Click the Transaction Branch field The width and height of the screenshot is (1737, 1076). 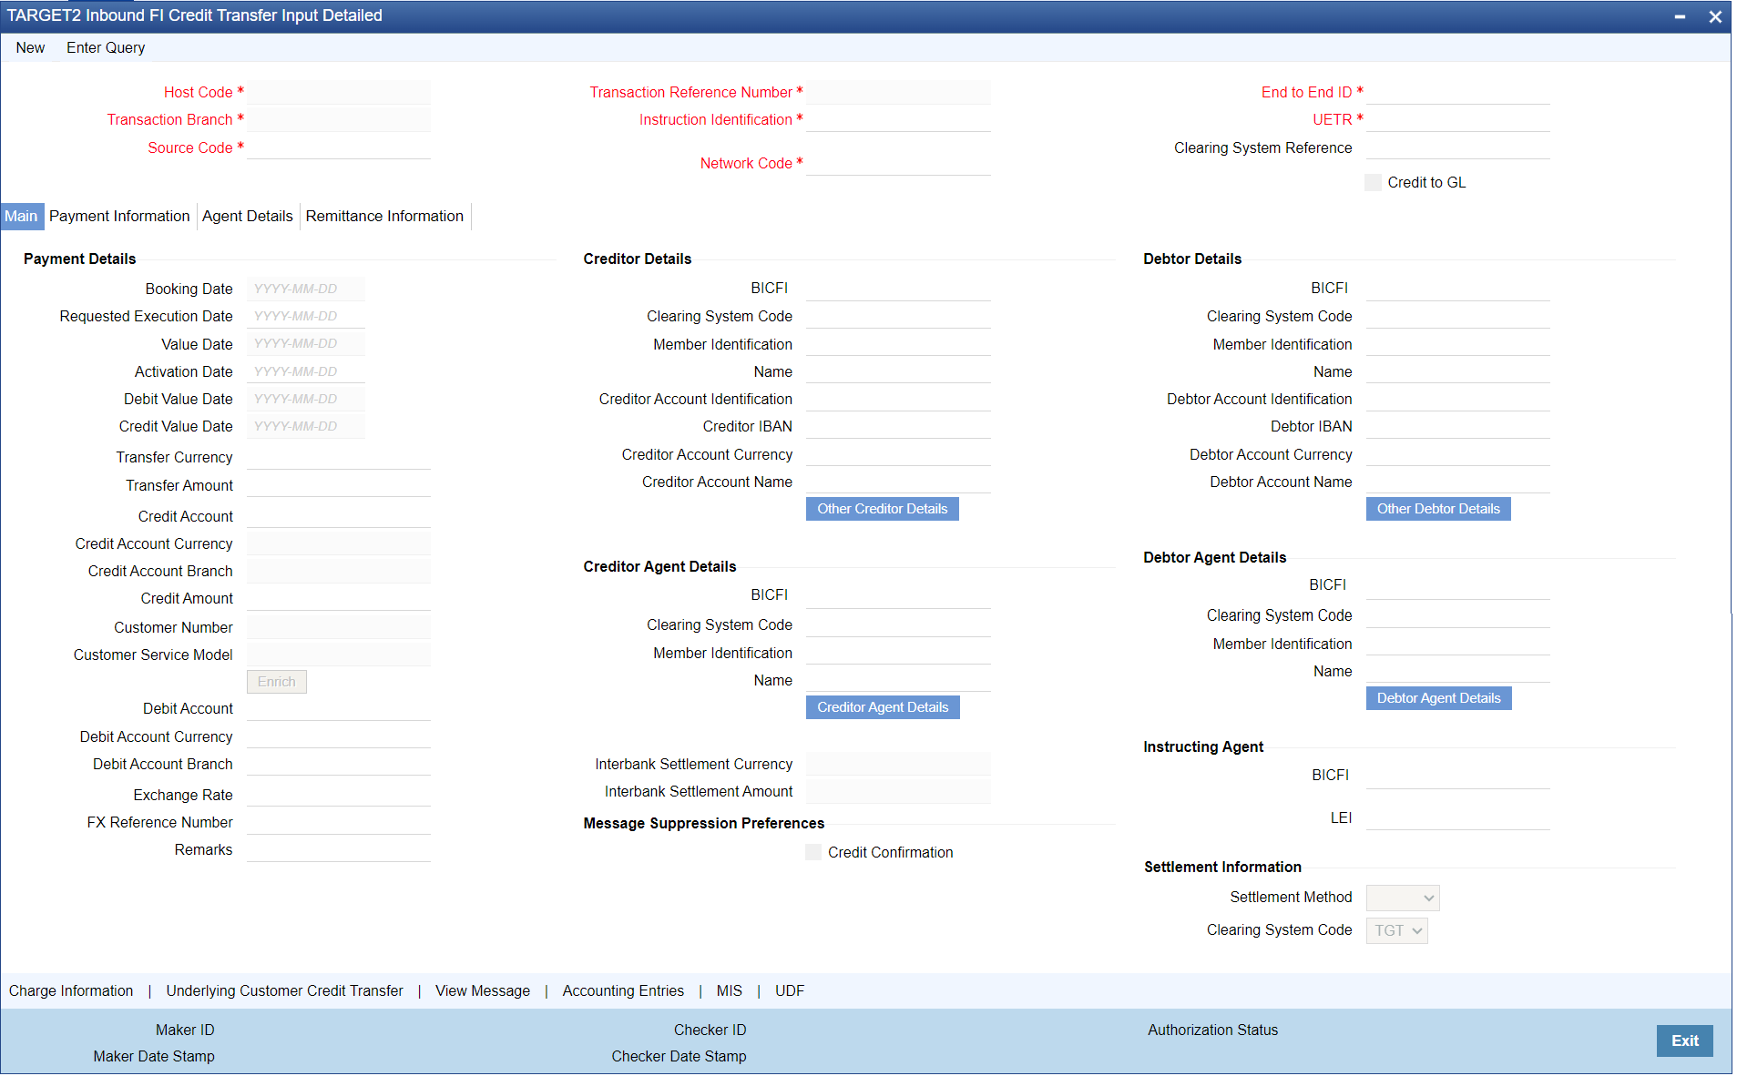[339, 119]
